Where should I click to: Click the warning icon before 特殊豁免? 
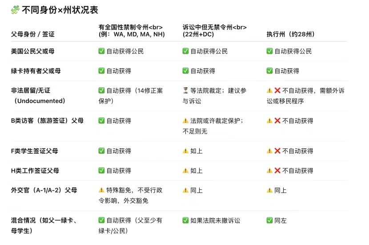(101, 190)
